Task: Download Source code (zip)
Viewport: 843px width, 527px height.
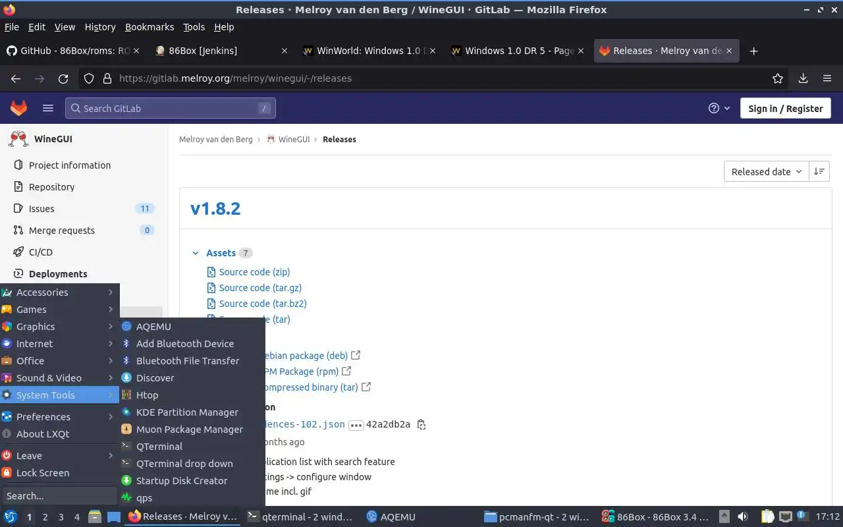Action: 254,272
